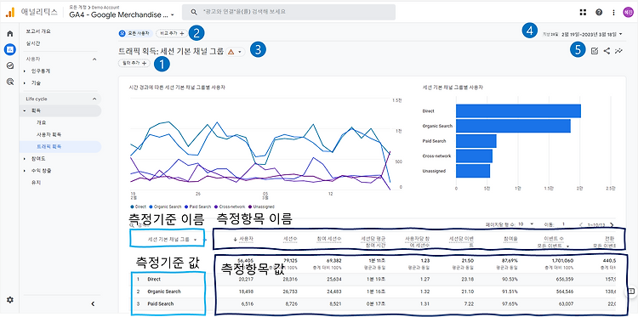
Task: Click the 비교 추가 + button
Action: 172,33
